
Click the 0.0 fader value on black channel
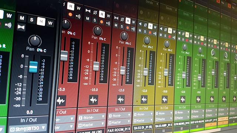[x=30, y=112]
